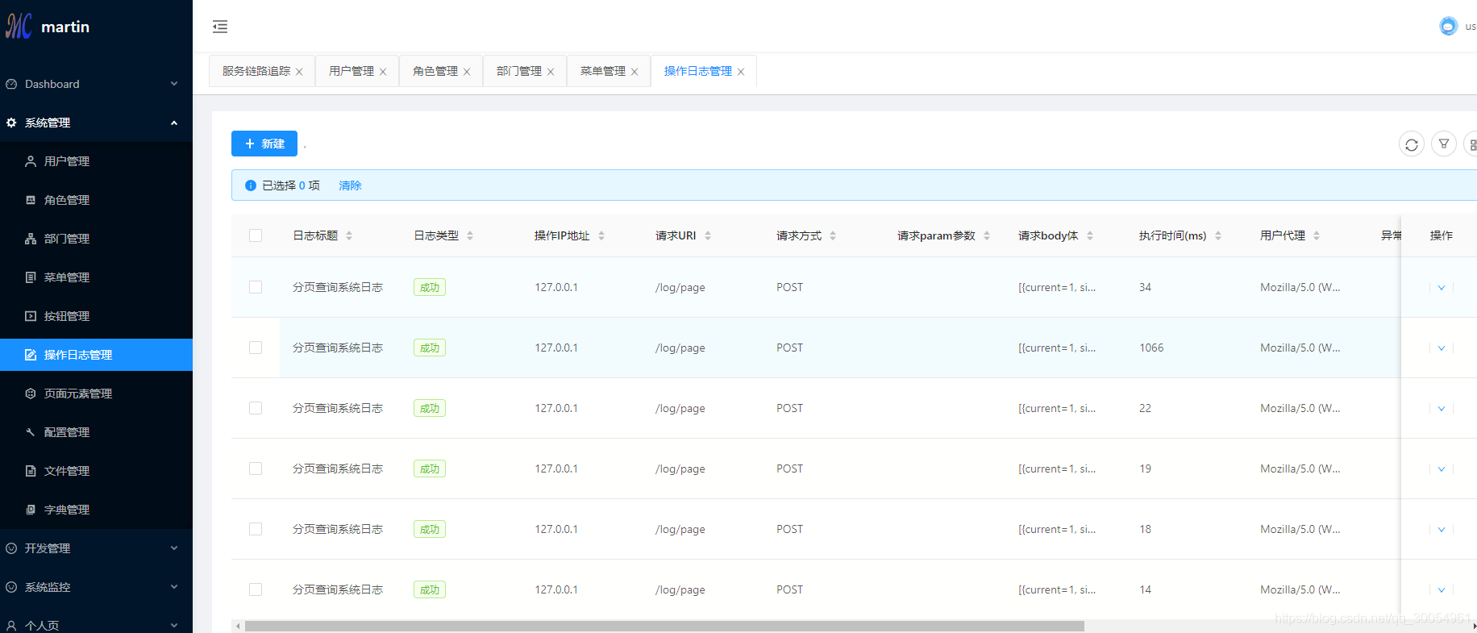Viewport: 1477px width, 633px height.
Task: Open action dropdown for the 22 ms row
Action: 1442,409
